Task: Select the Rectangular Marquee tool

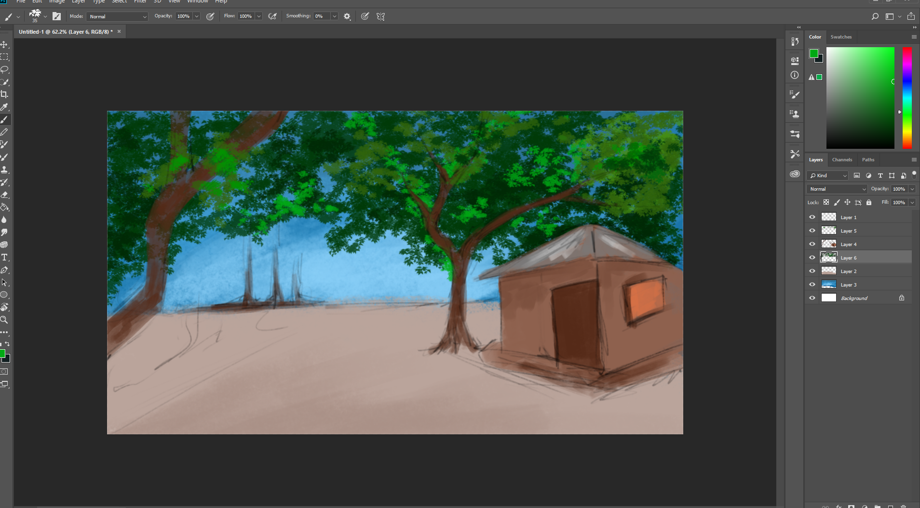Action: (x=4, y=57)
